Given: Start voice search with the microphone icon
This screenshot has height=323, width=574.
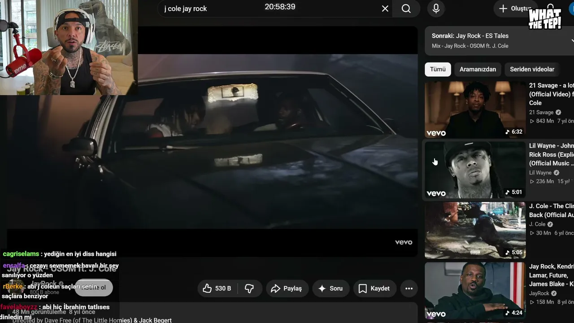Looking at the screenshot, I should click(436, 9).
